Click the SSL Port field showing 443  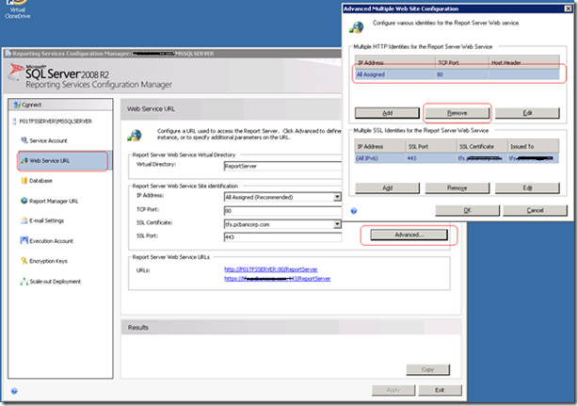282,237
